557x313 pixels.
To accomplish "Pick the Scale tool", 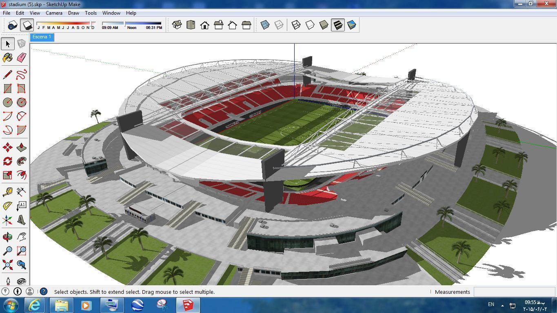I will point(8,175).
